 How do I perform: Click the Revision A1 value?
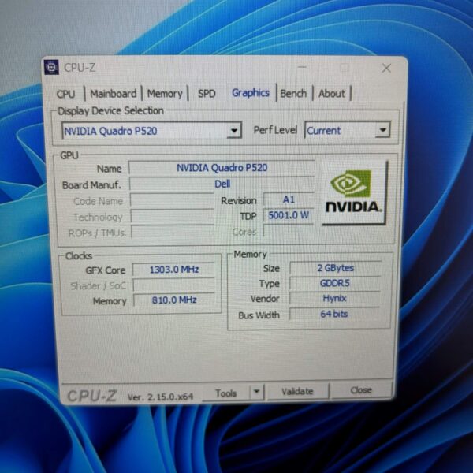pyautogui.click(x=289, y=199)
